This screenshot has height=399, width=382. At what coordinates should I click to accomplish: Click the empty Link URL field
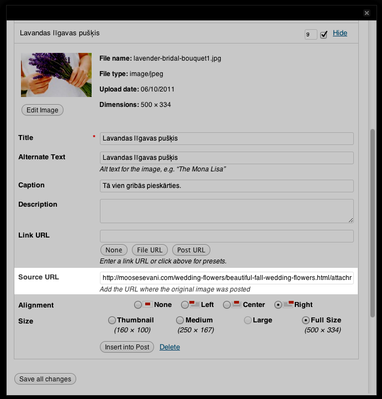[x=226, y=236]
